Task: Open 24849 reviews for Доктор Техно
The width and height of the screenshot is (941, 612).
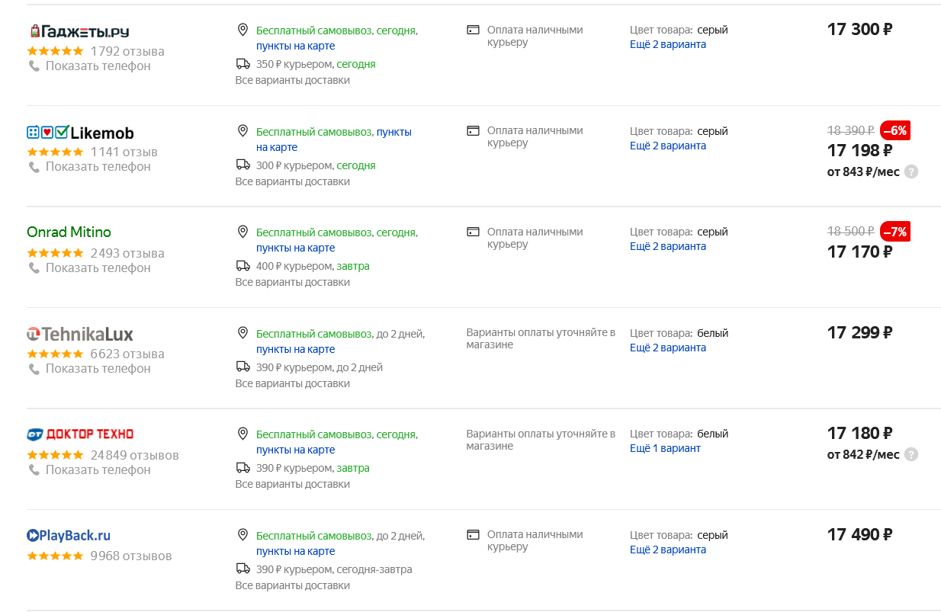Action: tap(134, 456)
